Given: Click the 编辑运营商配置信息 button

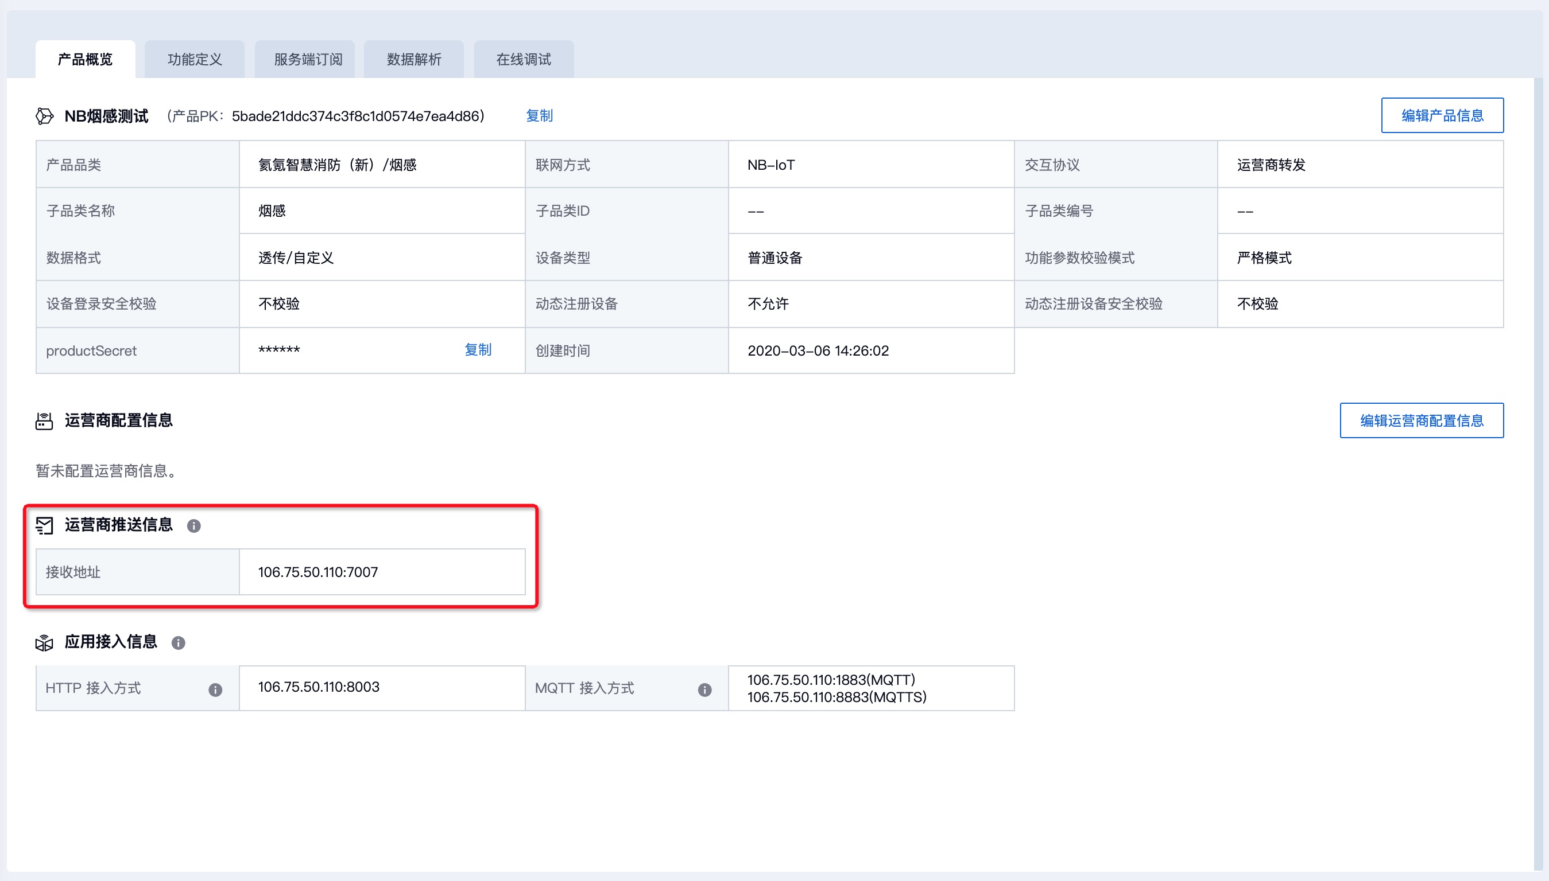Looking at the screenshot, I should pos(1421,420).
